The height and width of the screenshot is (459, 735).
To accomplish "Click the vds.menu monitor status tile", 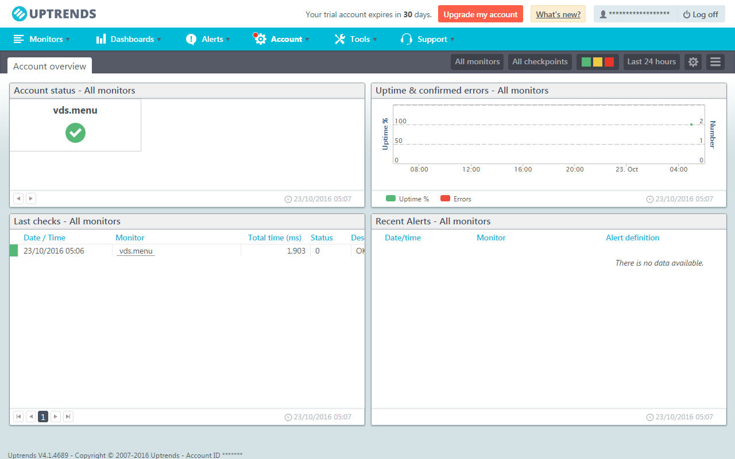I will click(x=75, y=125).
